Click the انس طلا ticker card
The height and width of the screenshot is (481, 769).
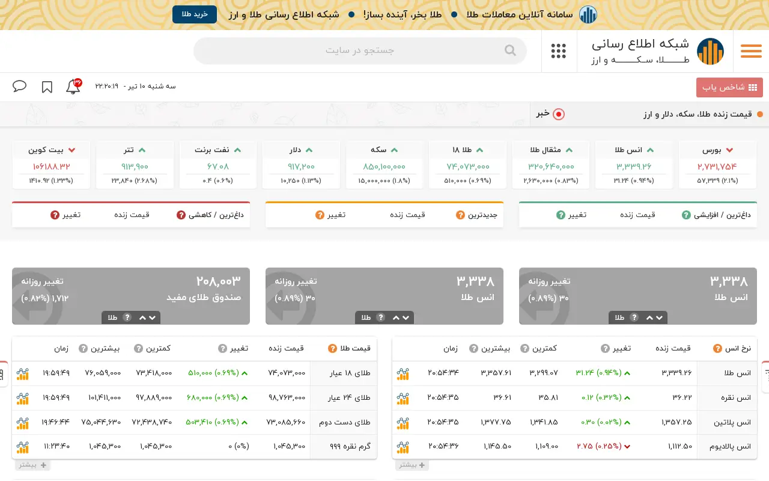[634, 165]
